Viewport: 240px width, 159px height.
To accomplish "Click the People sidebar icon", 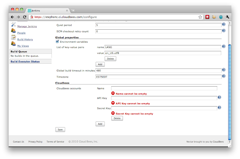I will tap(13, 31).
